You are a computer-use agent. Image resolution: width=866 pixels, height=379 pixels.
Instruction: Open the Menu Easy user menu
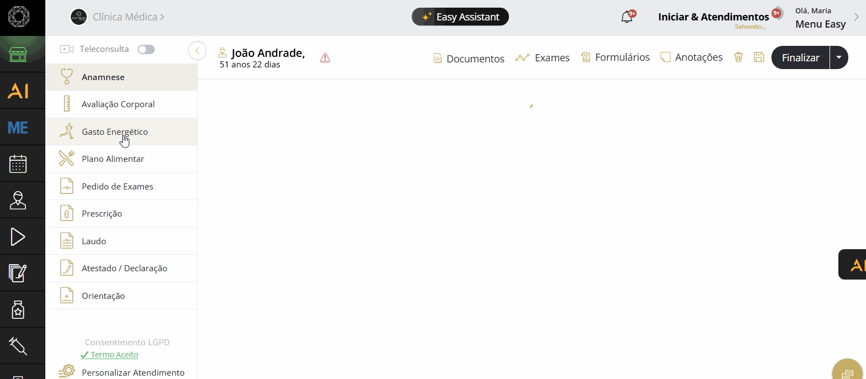tap(821, 24)
